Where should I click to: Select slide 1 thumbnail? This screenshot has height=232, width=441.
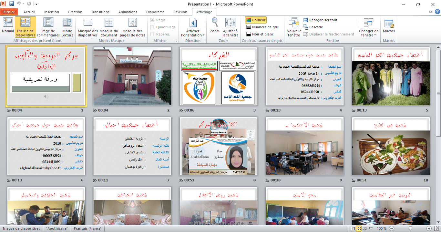(46, 76)
